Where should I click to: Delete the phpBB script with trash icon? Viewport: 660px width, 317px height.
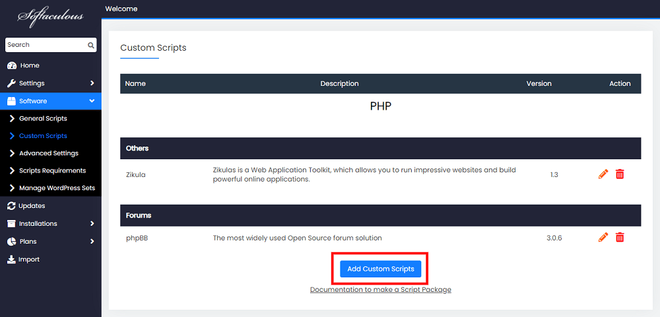[x=620, y=238]
